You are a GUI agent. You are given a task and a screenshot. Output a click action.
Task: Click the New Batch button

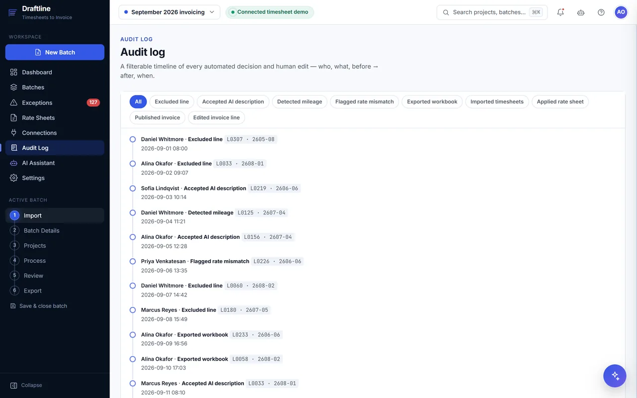tap(55, 52)
